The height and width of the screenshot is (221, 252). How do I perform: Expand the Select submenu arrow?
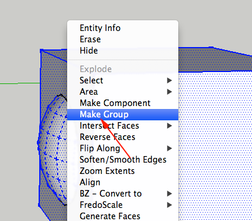coord(169,80)
